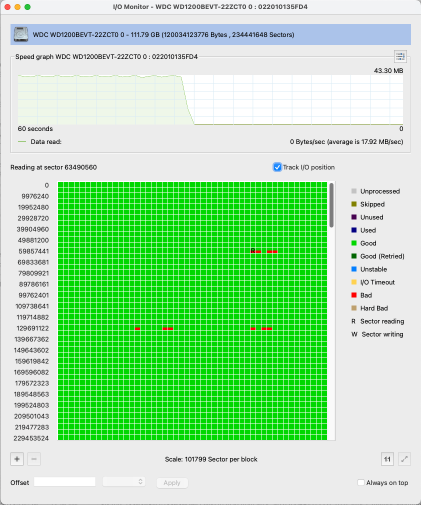Click the 'Sector reading' legend label
This screenshot has width=421, height=505.
[382, 321]
